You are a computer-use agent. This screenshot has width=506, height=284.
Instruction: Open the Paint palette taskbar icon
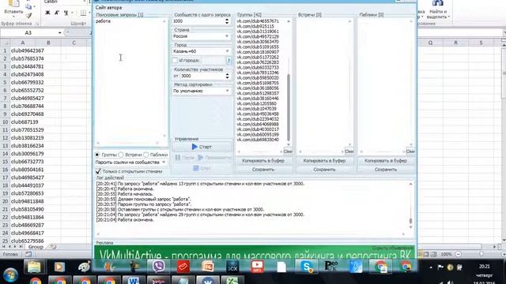click(x=85, y=267)
